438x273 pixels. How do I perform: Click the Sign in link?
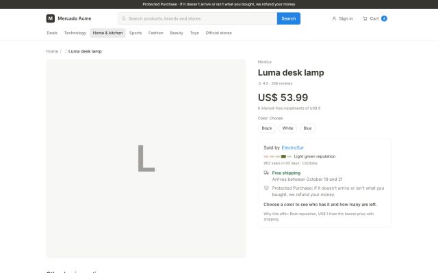342,18
